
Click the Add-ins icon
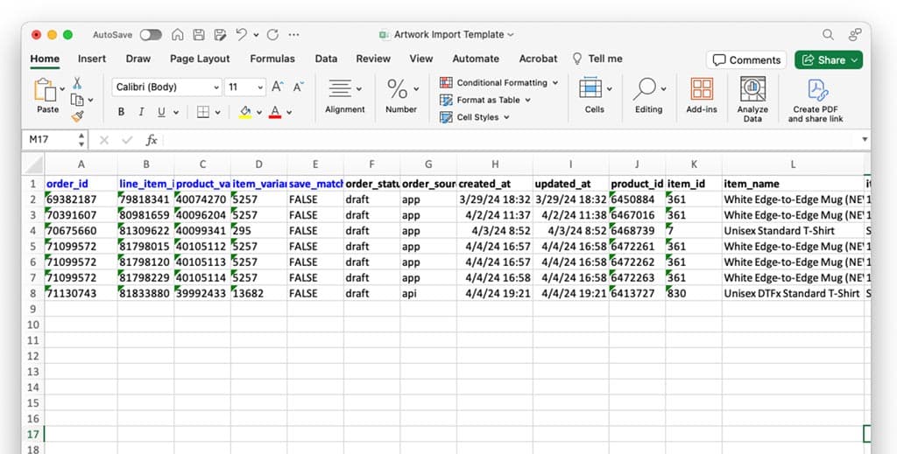[701, 98]
